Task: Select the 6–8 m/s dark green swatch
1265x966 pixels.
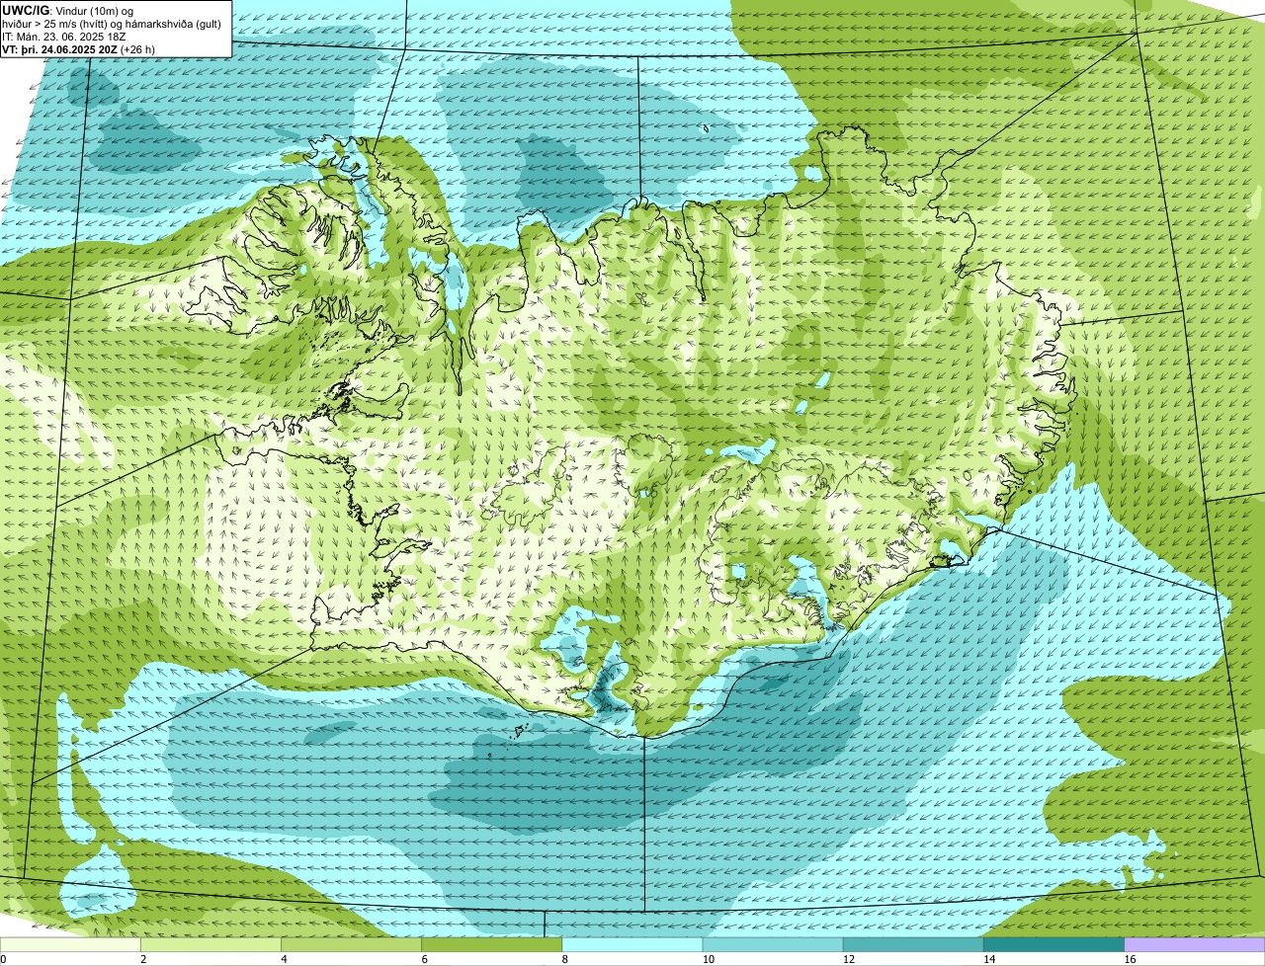Action: (x=491, y=945)
